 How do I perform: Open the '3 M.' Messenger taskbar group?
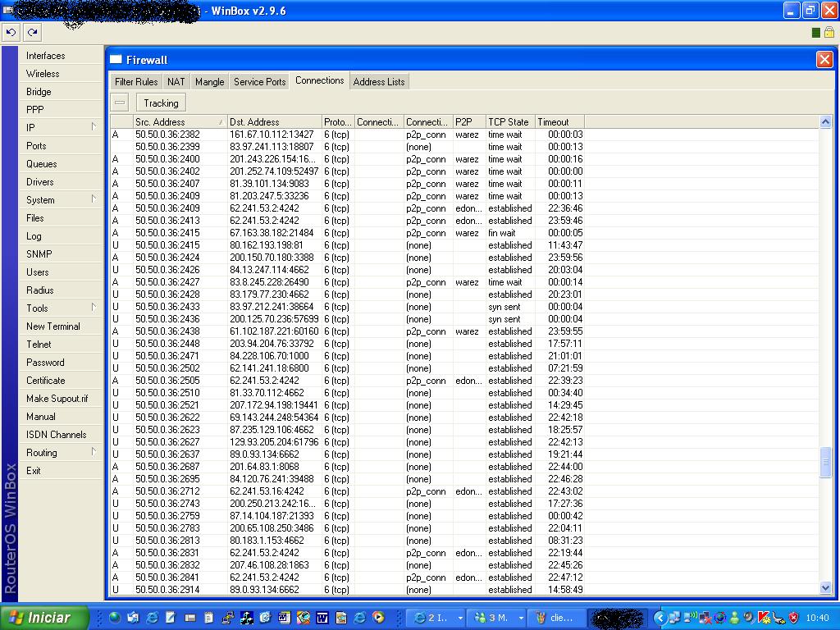point(497,618)
